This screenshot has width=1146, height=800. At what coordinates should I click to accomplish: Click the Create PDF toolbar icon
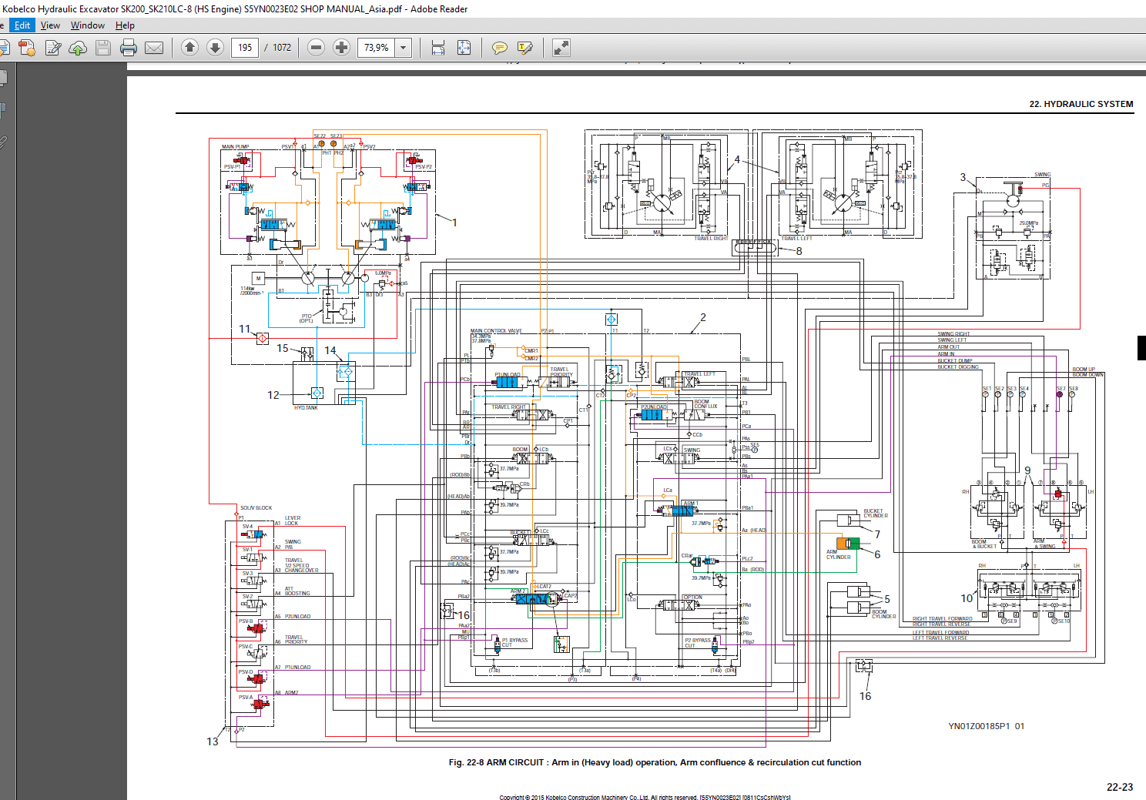[27, 48]
